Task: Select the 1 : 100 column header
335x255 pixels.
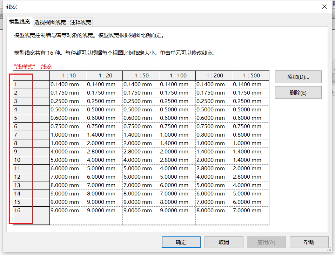Action: tap(177, 76)
